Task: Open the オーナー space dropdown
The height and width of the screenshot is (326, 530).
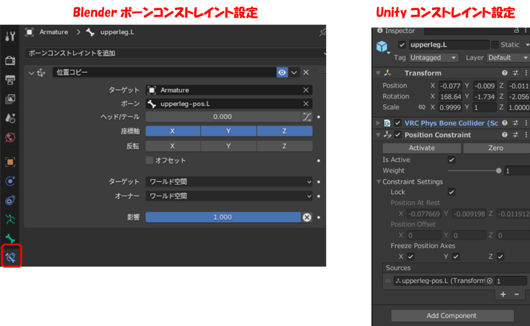Action: (229, 196)
